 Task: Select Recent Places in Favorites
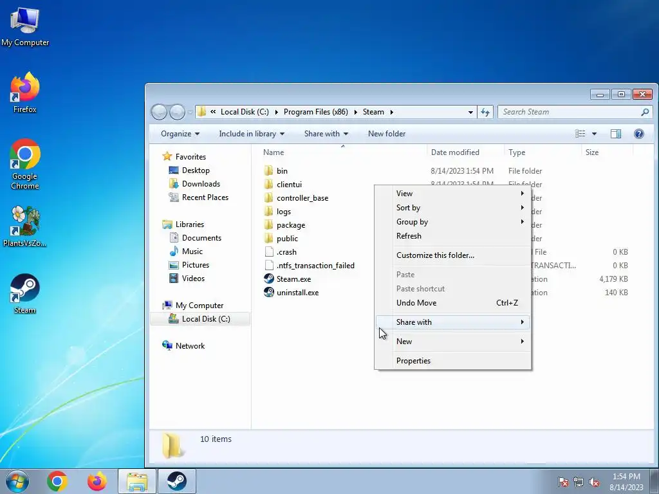click(205, 197)
